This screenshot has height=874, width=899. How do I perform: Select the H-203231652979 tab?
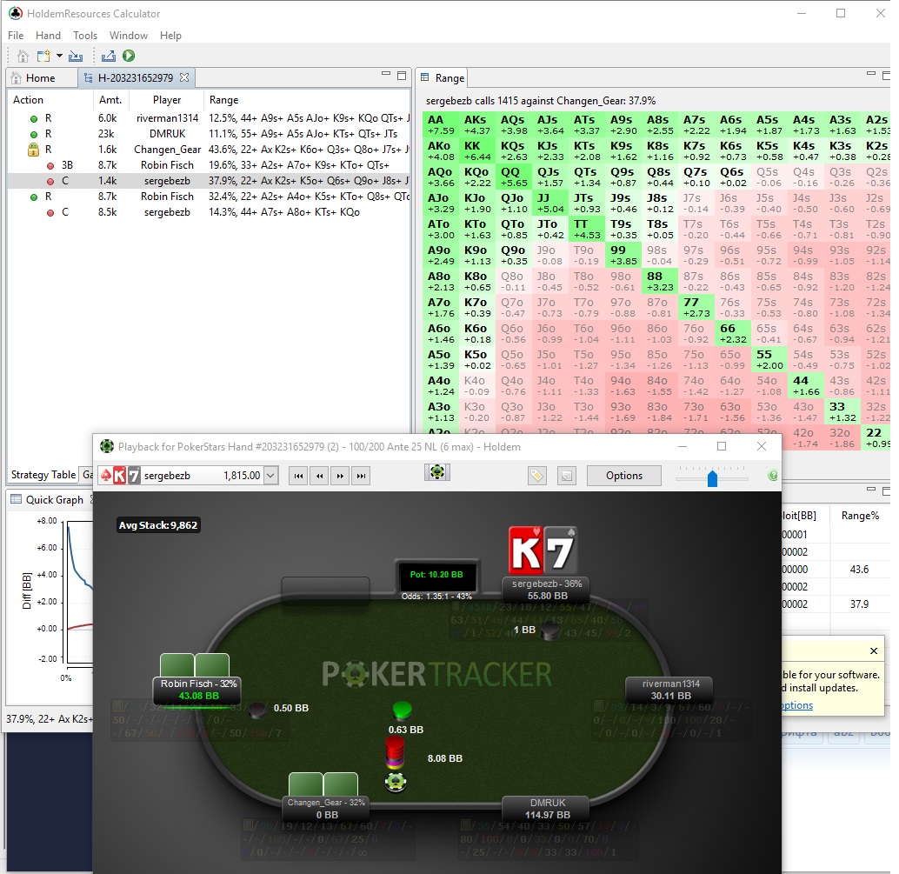click(x=136, y=78)
